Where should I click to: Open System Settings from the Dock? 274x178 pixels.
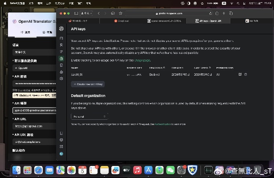pyautogui.click(x=181, y=170)
